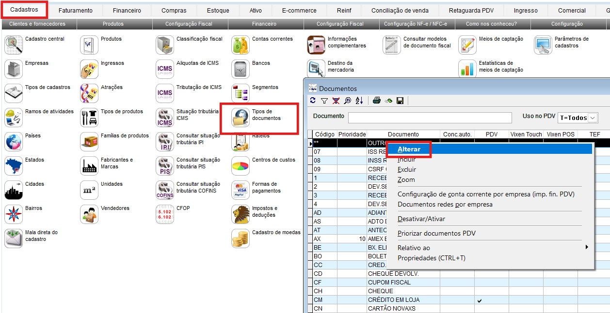The image size is (610, 313).
Task: Switch to the Faturamento tab
Action: (75, 10)
